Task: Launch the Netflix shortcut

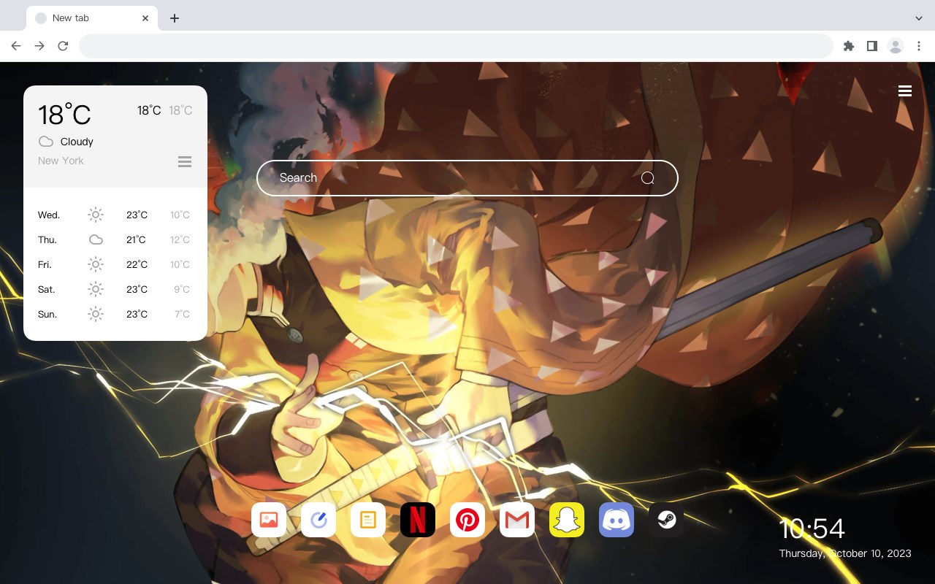Action: 418,520
